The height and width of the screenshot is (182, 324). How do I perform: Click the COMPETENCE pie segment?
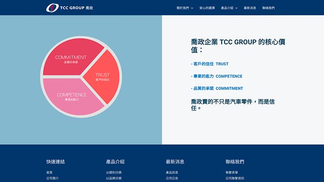pos(71,96)
